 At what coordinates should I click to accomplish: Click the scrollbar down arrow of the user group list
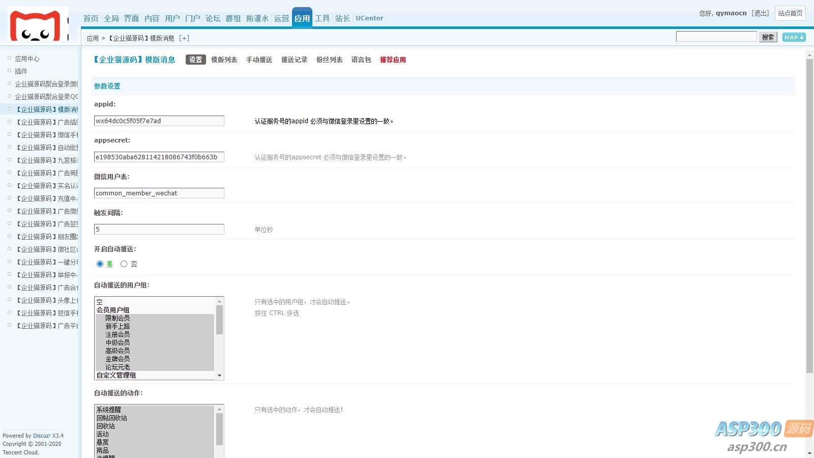(x=220, y=375)
